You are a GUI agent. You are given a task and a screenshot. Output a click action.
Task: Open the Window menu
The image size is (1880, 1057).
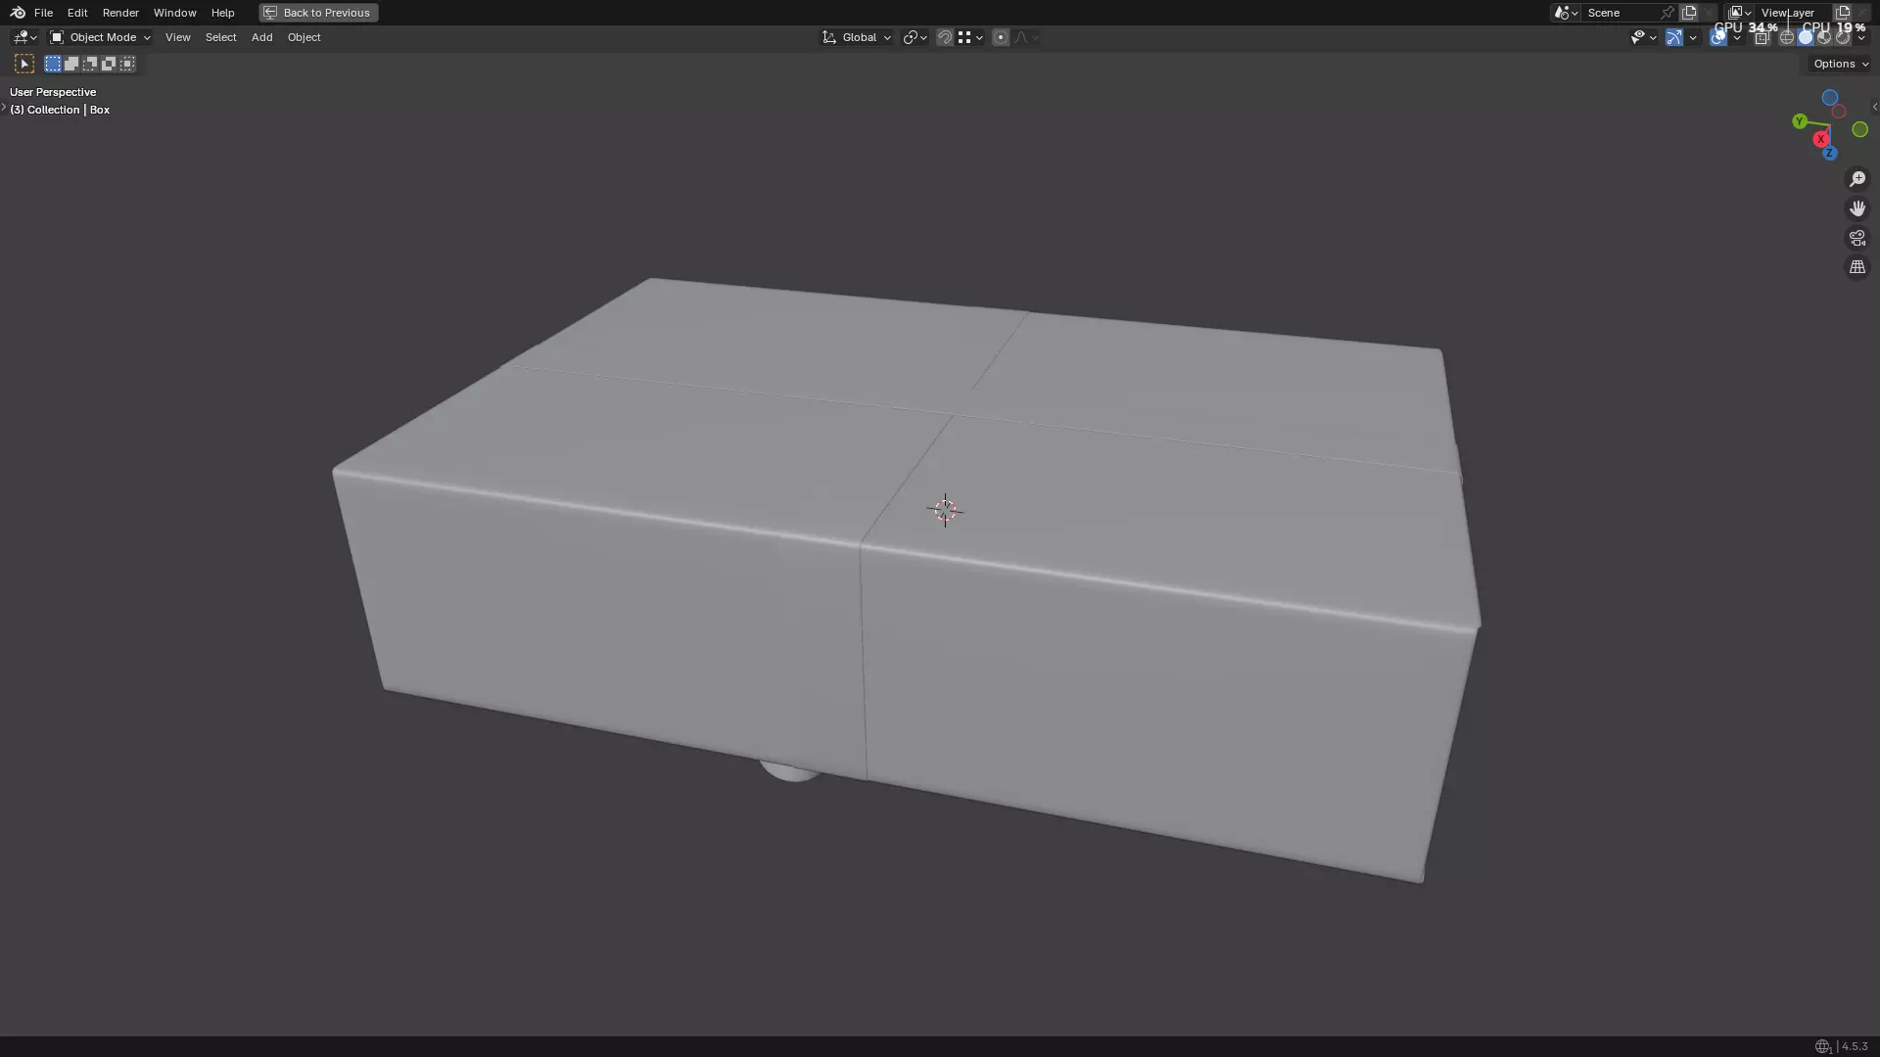pos(174,13)
